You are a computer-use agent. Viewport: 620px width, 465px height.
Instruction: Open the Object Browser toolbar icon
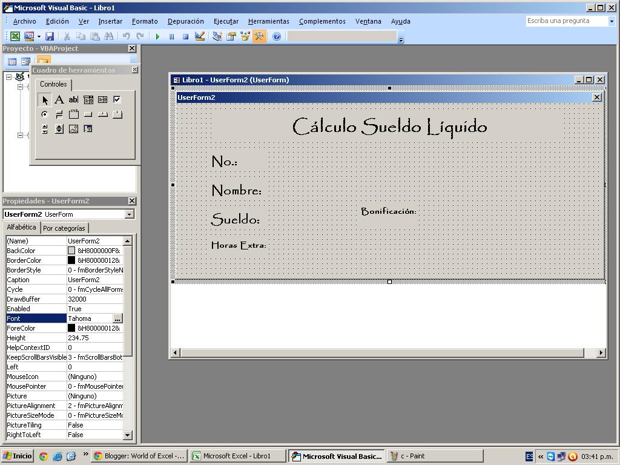click(x=245, y=36)
